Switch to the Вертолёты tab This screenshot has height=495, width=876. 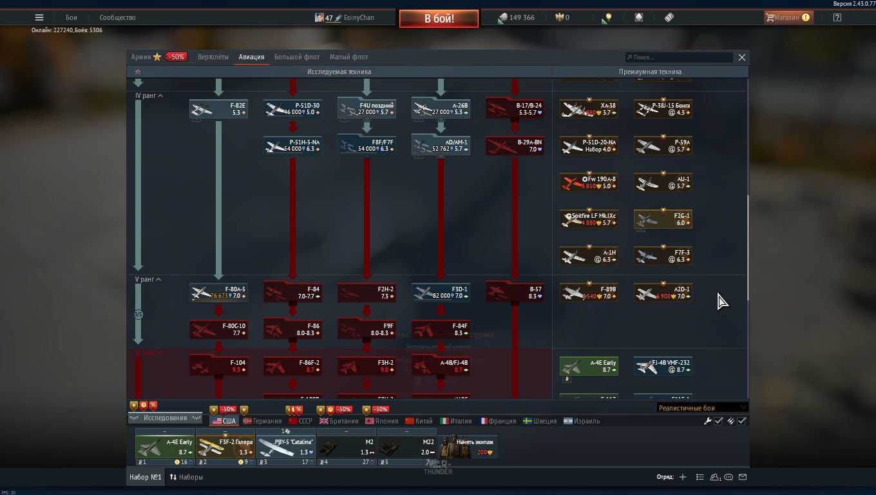point(213,57)
